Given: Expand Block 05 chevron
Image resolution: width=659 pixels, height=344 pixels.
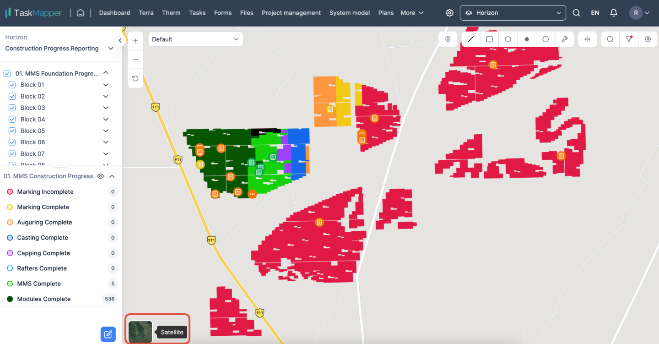Looking at the screenshot, I should (106, 131).
